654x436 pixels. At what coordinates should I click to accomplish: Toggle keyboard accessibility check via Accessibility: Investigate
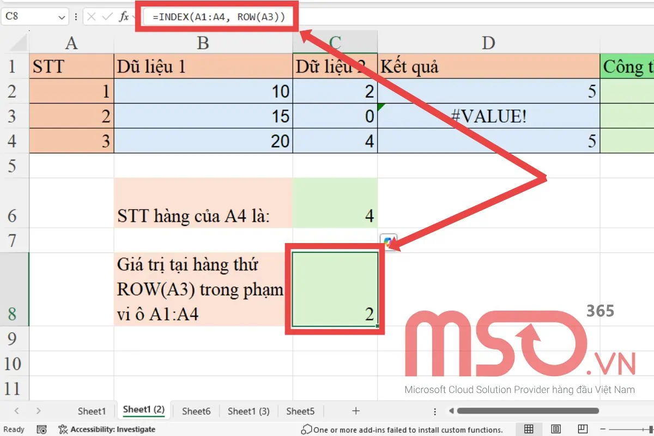tap(107, 429)
